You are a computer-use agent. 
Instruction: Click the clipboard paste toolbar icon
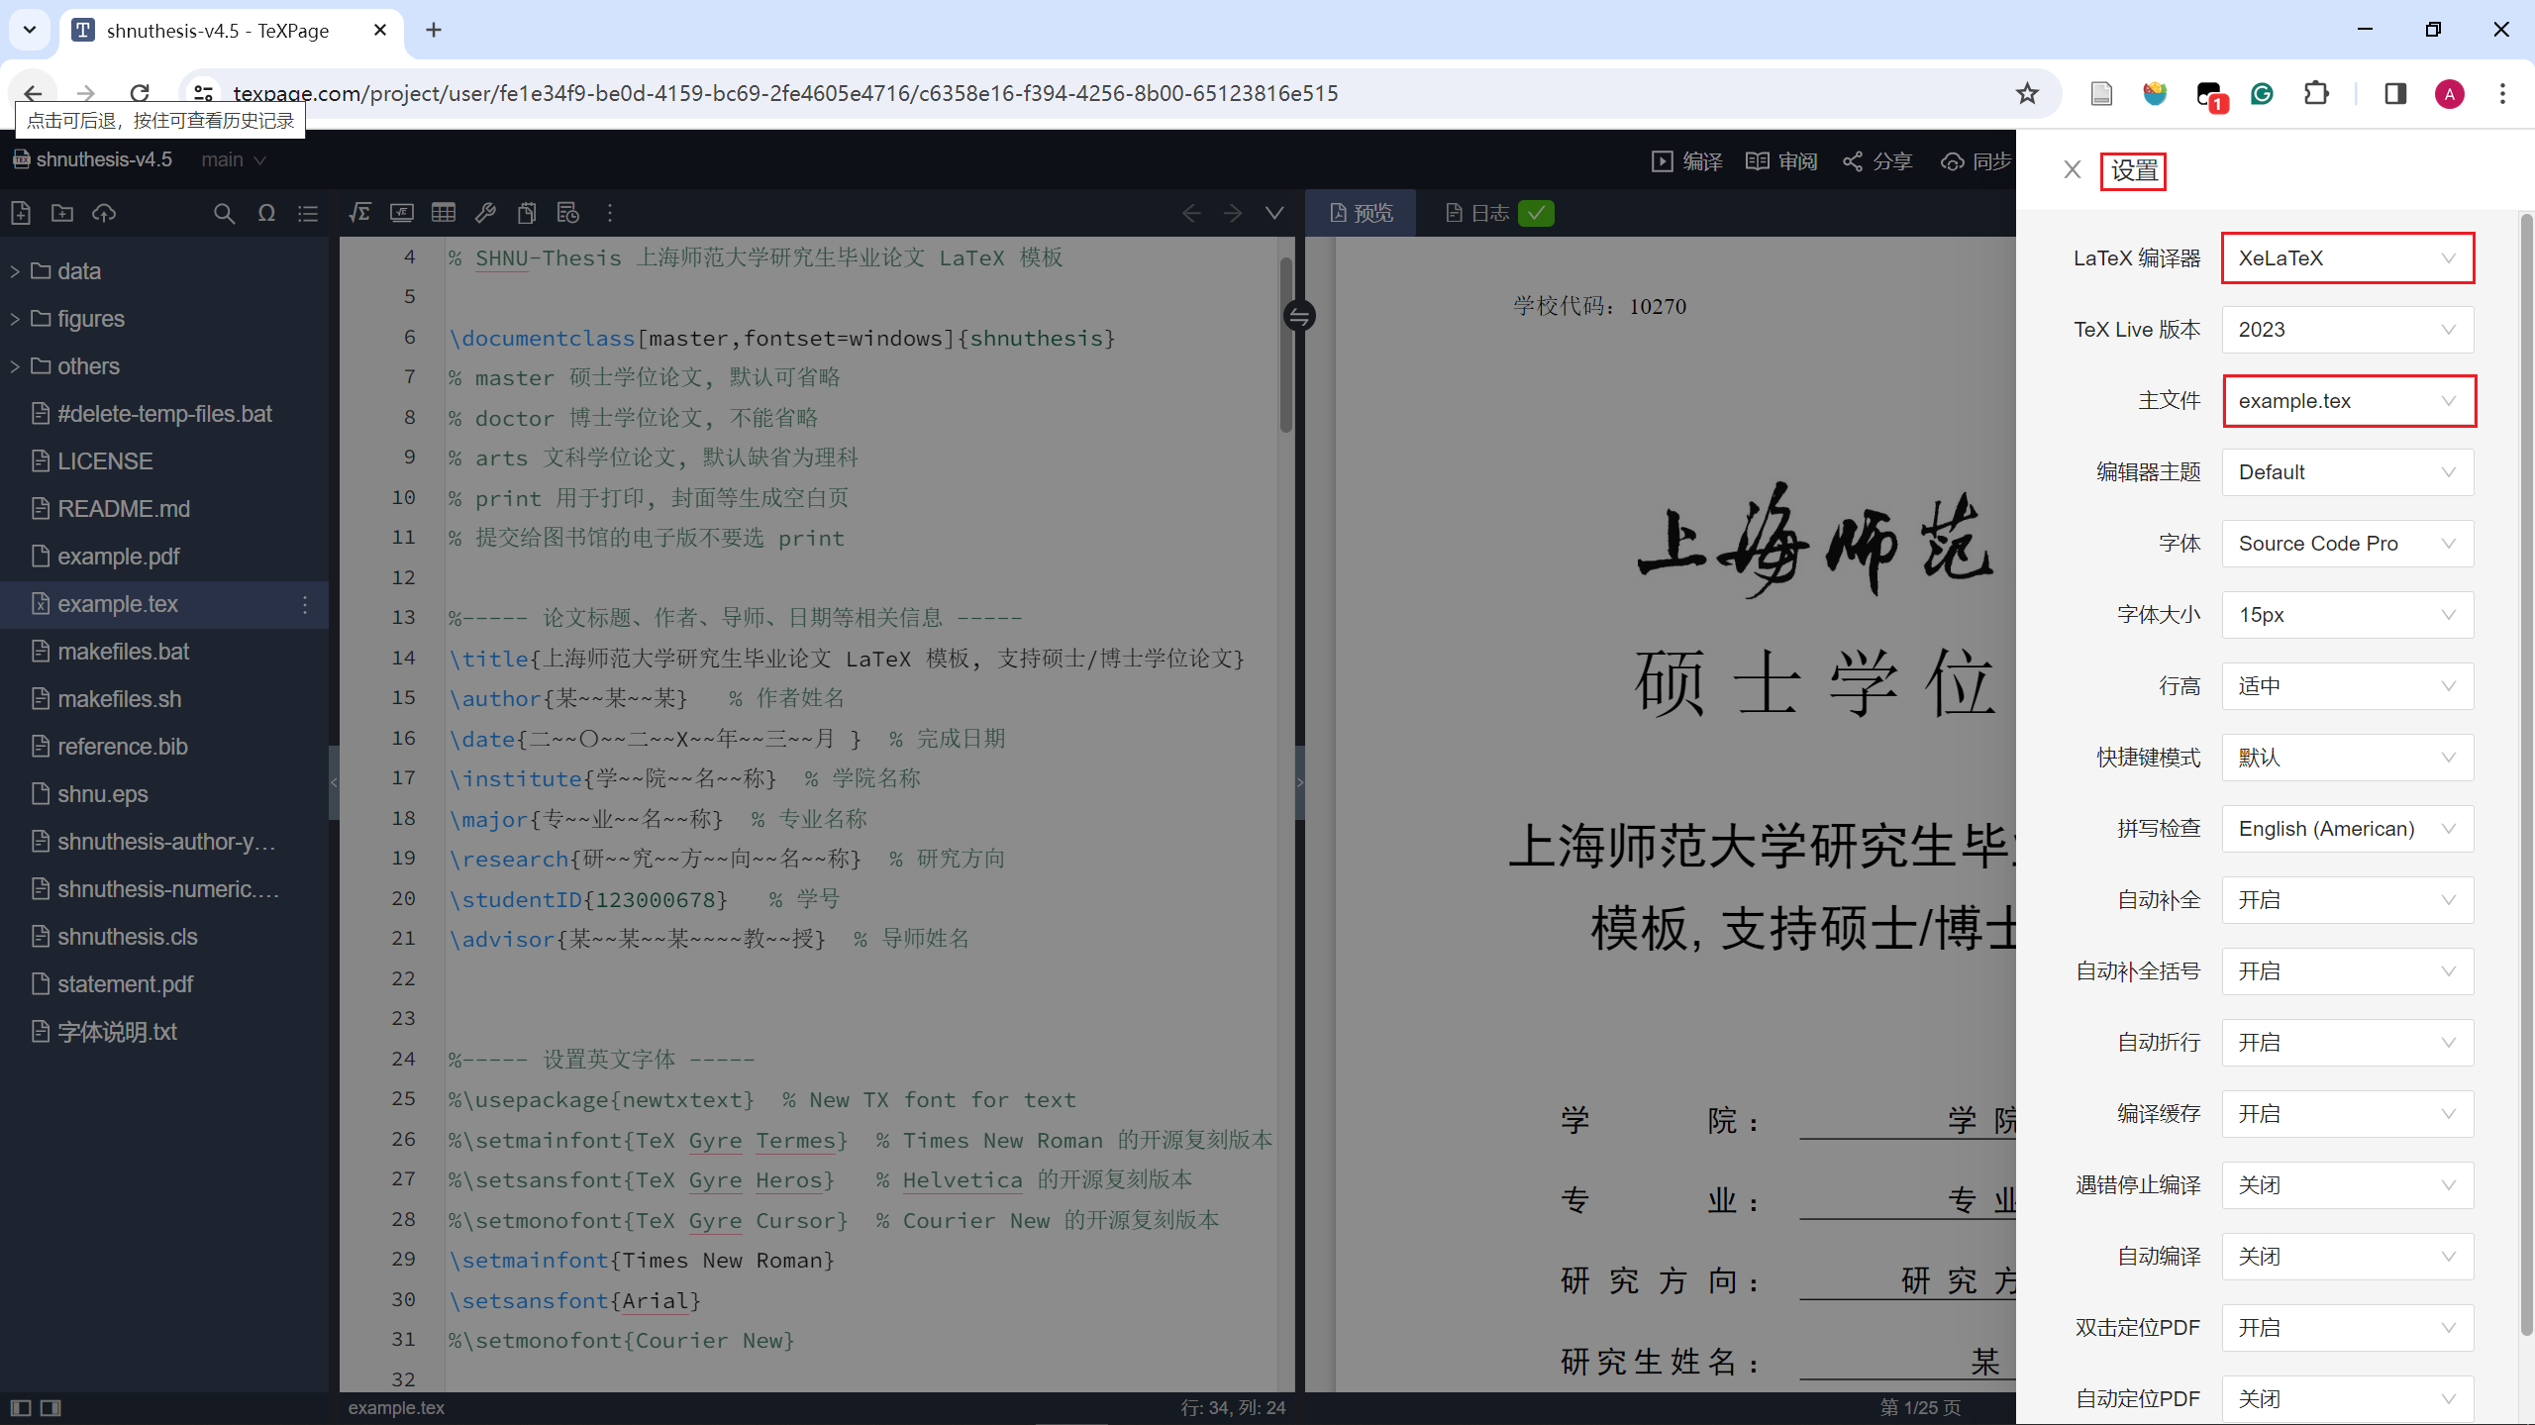(x=527, y=213)
